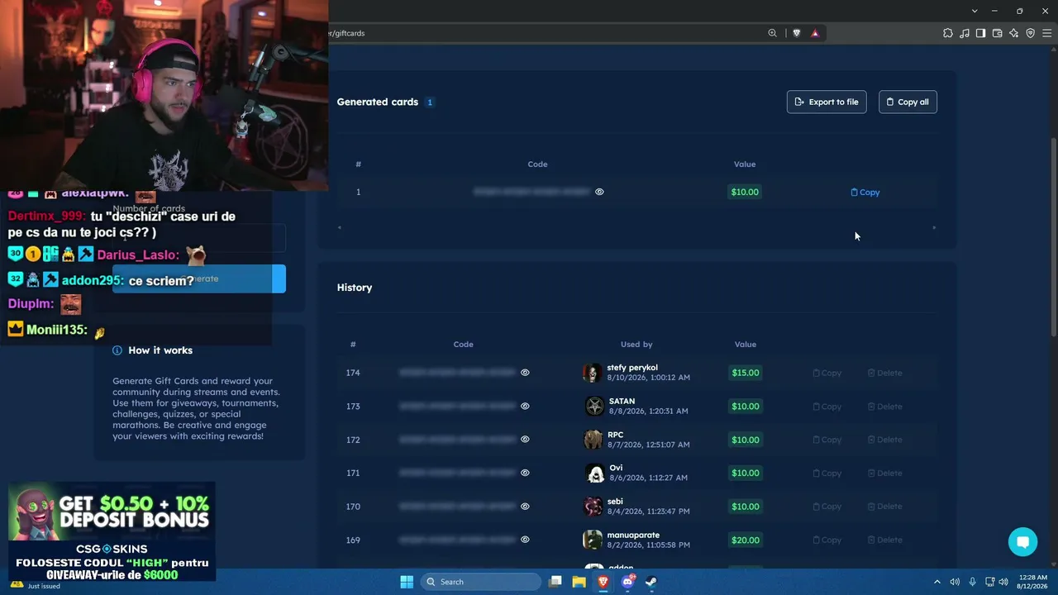Copy the code in history row 173

(827, 407)
